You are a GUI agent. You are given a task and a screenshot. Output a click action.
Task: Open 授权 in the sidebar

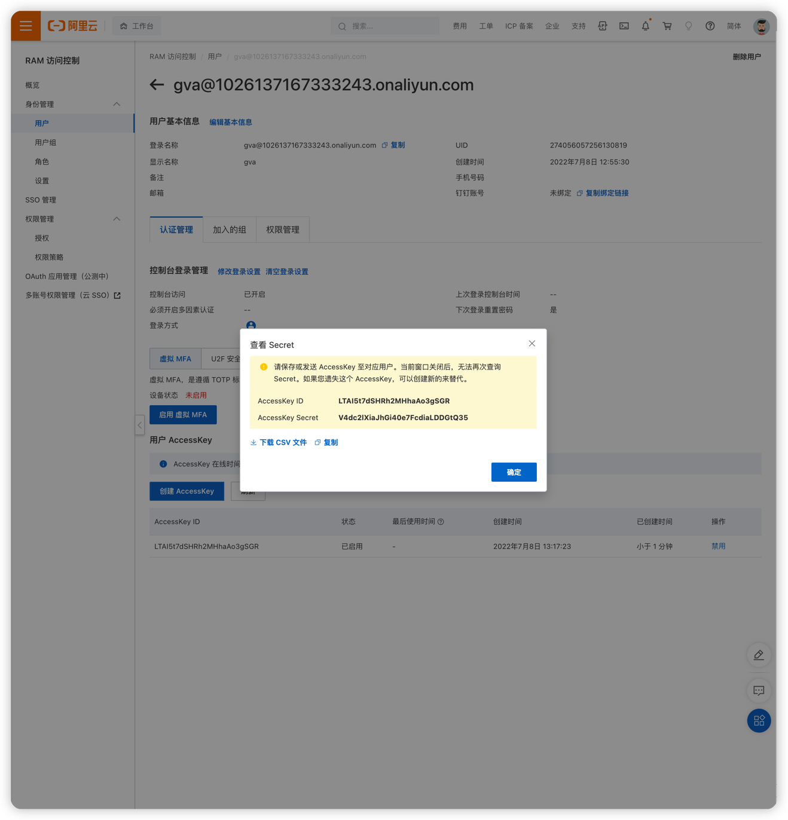coord(42,238)
